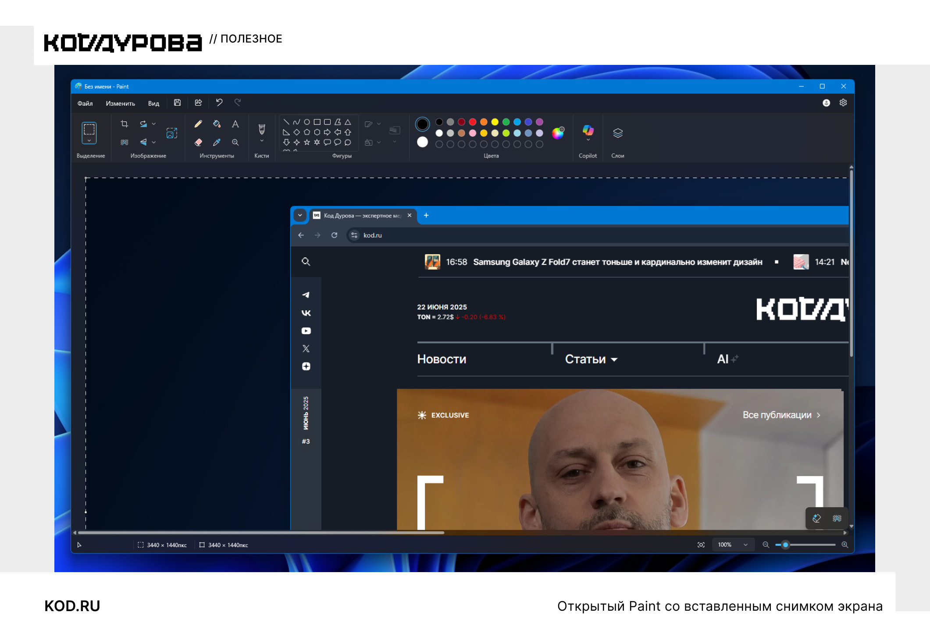Select the Color picker eyedropper tool
Image resolution: width=930 pixels, height=637 pixels.
217,142
